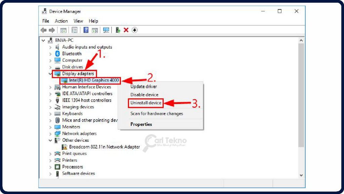This screenshot has height=194, width=344.
Task: Select the red X Uninstall device toolbar icon
Action: coord(125,30)
